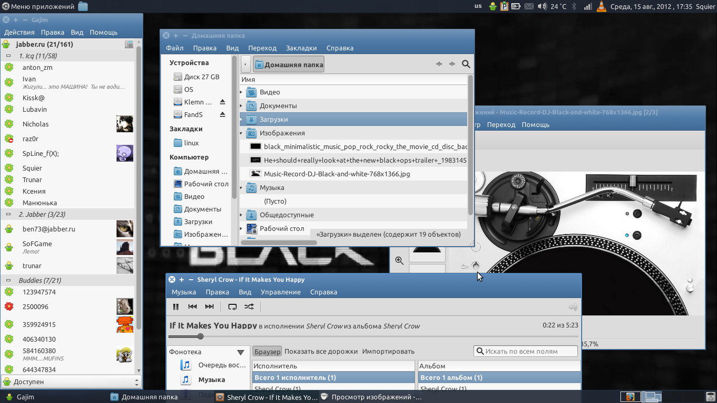The image size is (717, 403).
Task: Collapse the Фонотека section in Rhythmbox
Action: pos(240,352)
